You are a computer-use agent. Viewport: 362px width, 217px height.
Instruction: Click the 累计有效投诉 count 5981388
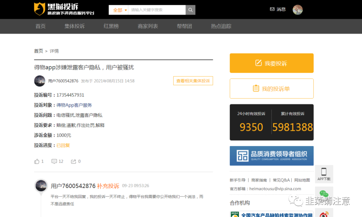click(x=293, y=127)
